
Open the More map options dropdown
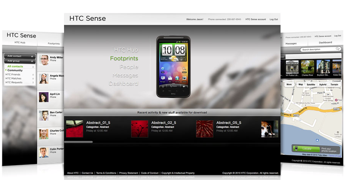click(x=289, y=84)
